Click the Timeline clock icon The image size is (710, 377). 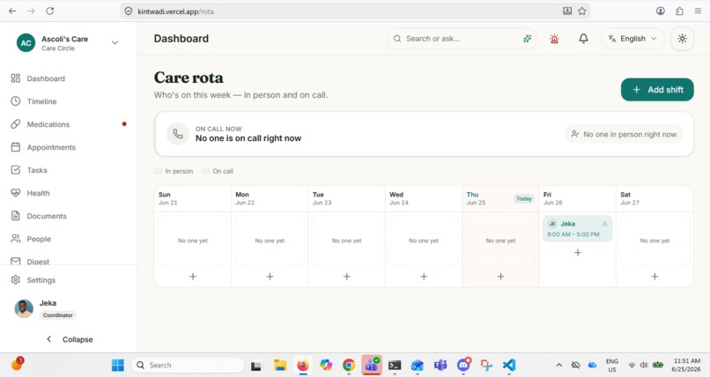15,101
